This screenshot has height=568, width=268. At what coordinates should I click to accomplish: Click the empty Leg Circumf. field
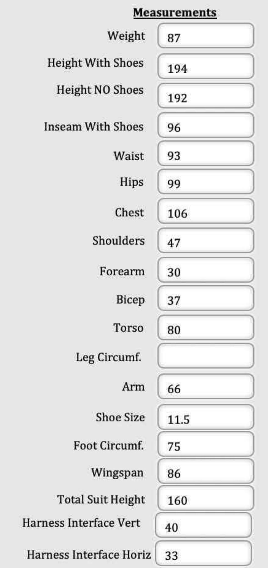pyautogui.click(x=206, y=356)
